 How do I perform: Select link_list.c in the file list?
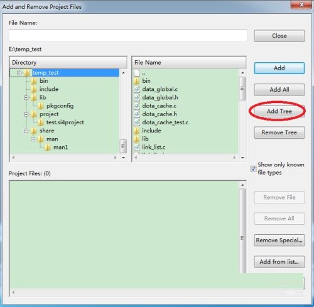154,148
